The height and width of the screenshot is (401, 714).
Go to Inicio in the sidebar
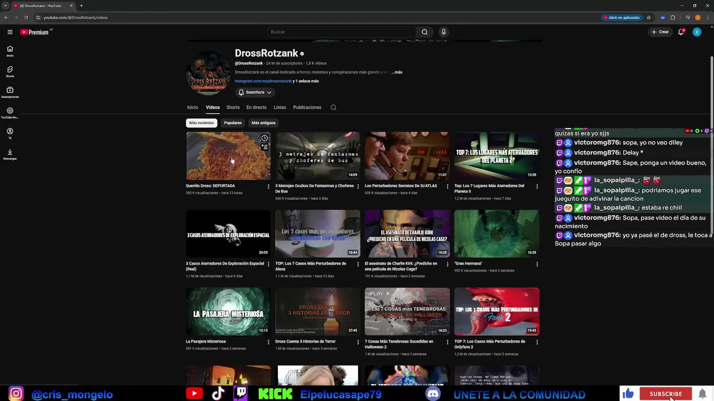tap(10, 51)
